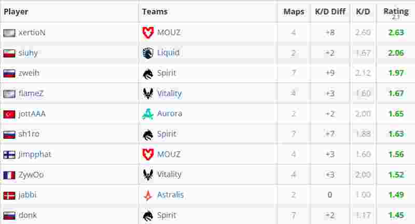Image resolution: width=415 pixels, height=224 pixels.
Task: Click the Astralis star logo icon
Action: 148,195
